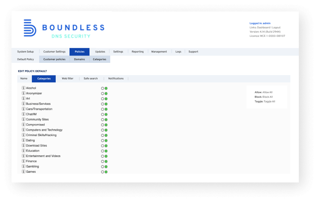Open the Domains submenu tab
This screenshot has width=318, height=202.
pyautogui.click(x=79, y=59)
